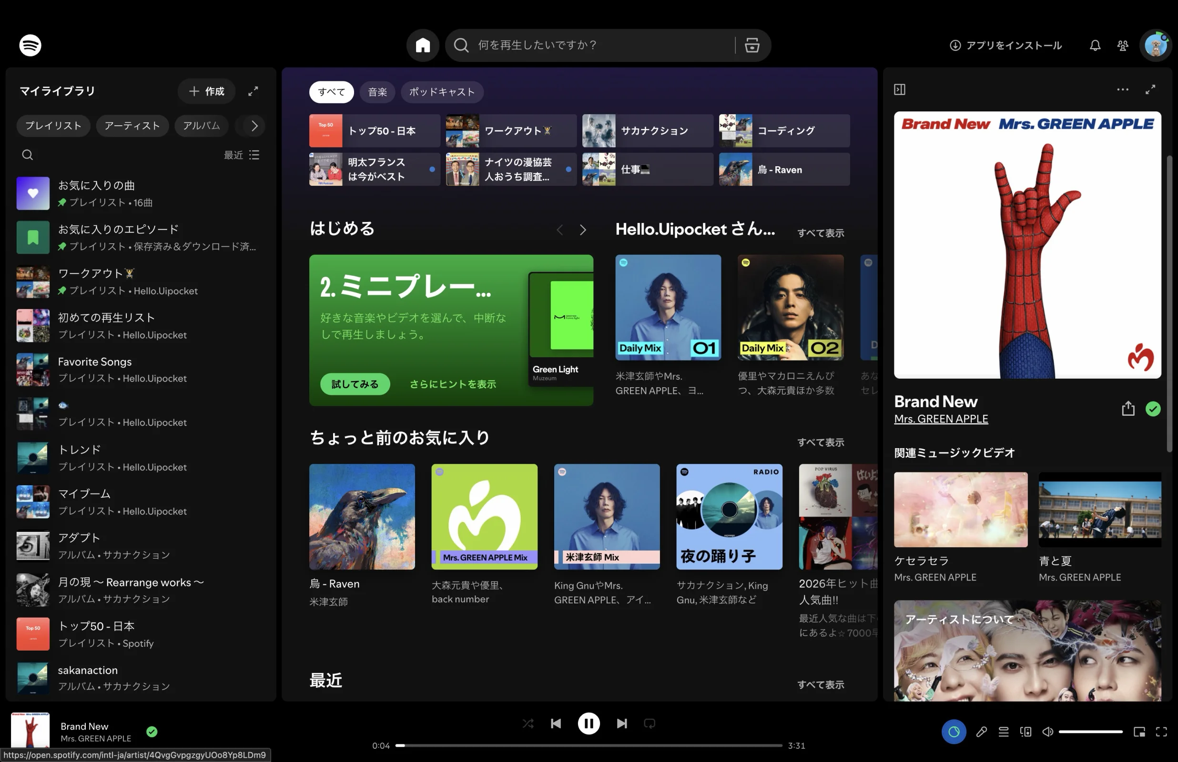
Task: Open Mrs. GREEN APPLE artist link in panel
Action: [940, 419]
